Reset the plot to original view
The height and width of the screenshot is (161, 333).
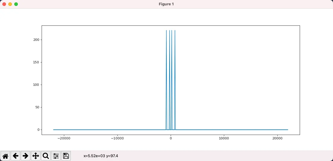pos(5,156)
